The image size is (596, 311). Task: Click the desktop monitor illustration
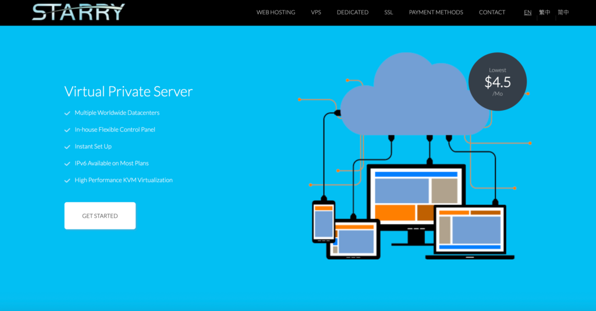click(416, 198)
